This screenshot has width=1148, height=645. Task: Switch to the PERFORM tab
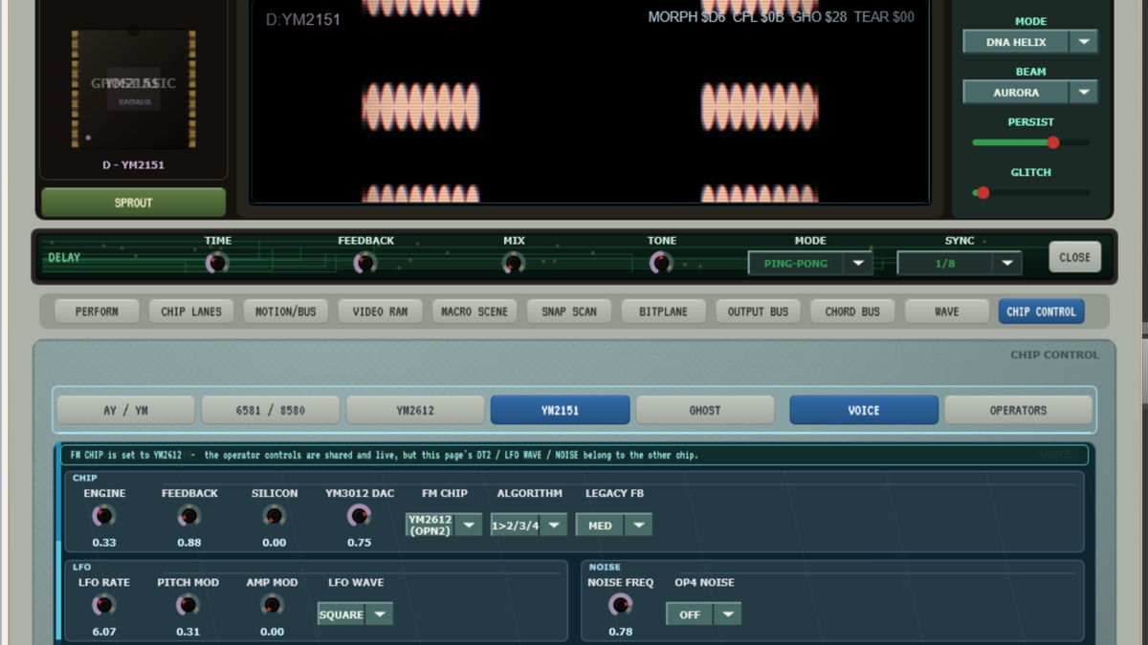[97, 312]
